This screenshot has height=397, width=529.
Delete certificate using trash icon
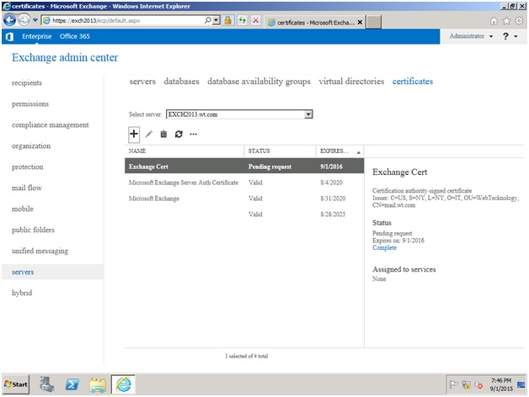pos(163,134)
